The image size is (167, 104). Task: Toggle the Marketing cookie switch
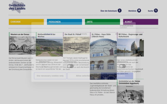122,66
